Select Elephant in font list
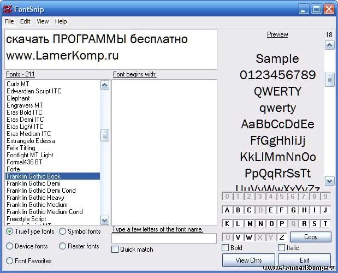The width and height of the screenshot is (338, 273). 52,98
